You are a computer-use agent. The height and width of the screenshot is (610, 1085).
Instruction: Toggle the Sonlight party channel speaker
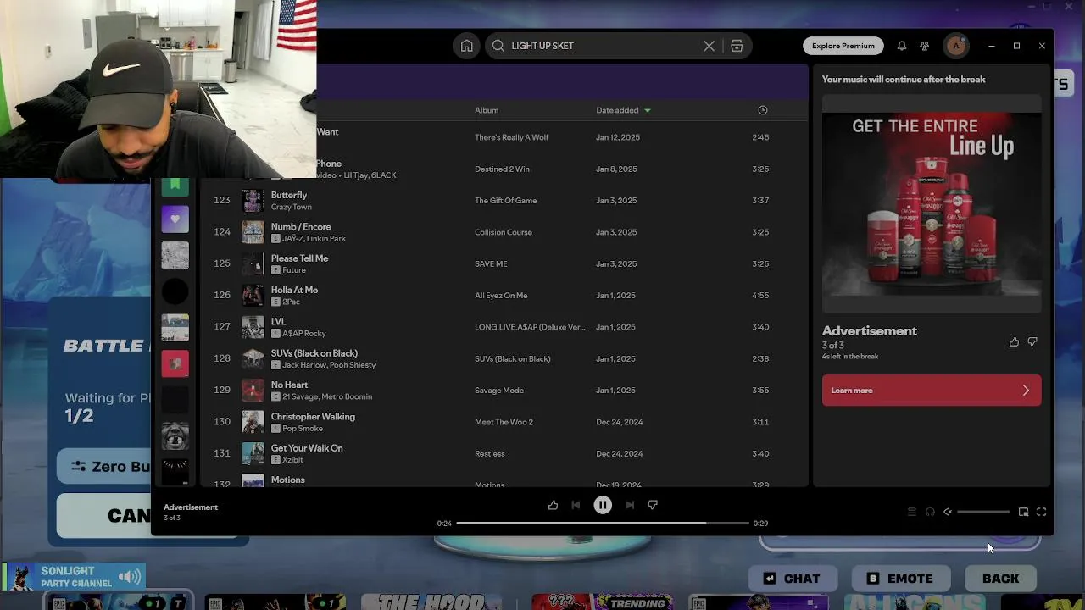(x=130, y=577)
